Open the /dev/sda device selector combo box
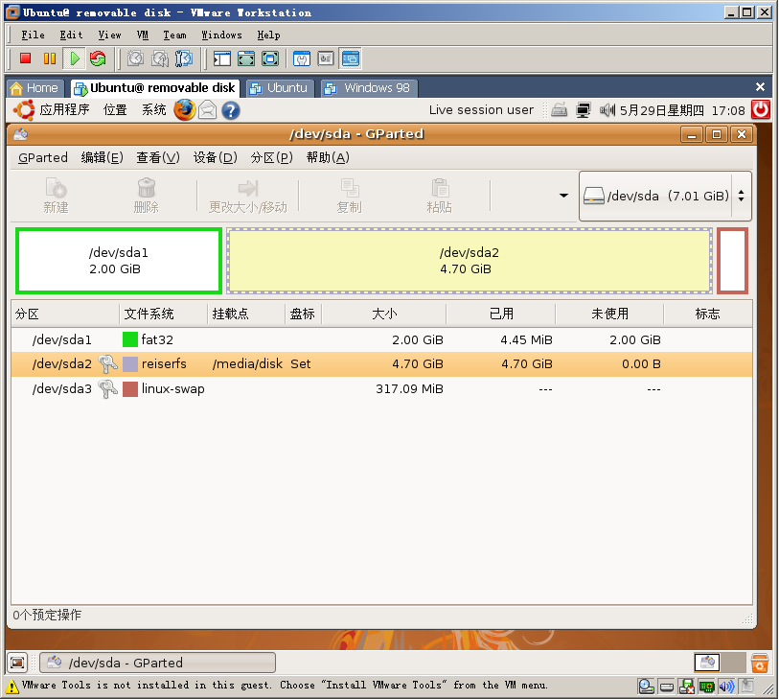This screenshot has width=779, height=699. [x=665, y=196]
